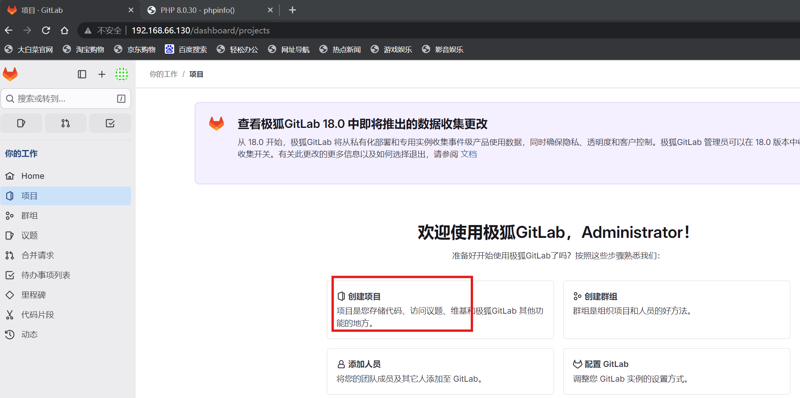Screen dimensions: 800x398
Task: Open a new browser tab
Action: [x=292, y=10]
